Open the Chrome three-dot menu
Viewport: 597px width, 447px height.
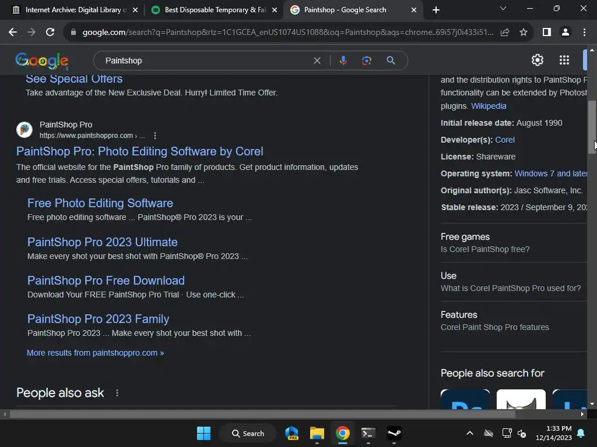coord(584,33)
